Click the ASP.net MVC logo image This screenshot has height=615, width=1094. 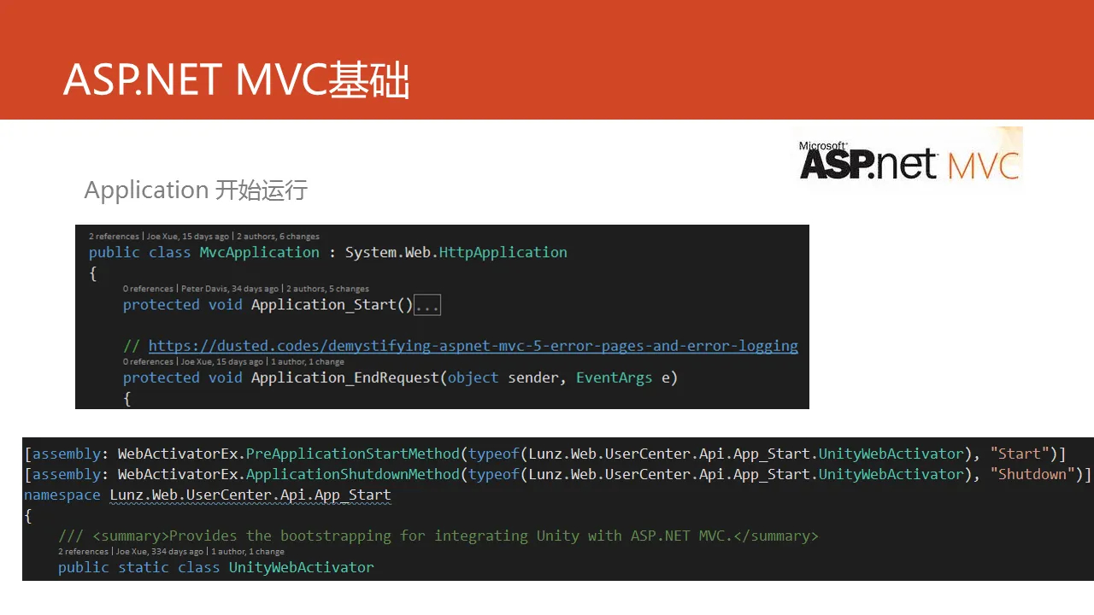point(909,158)
